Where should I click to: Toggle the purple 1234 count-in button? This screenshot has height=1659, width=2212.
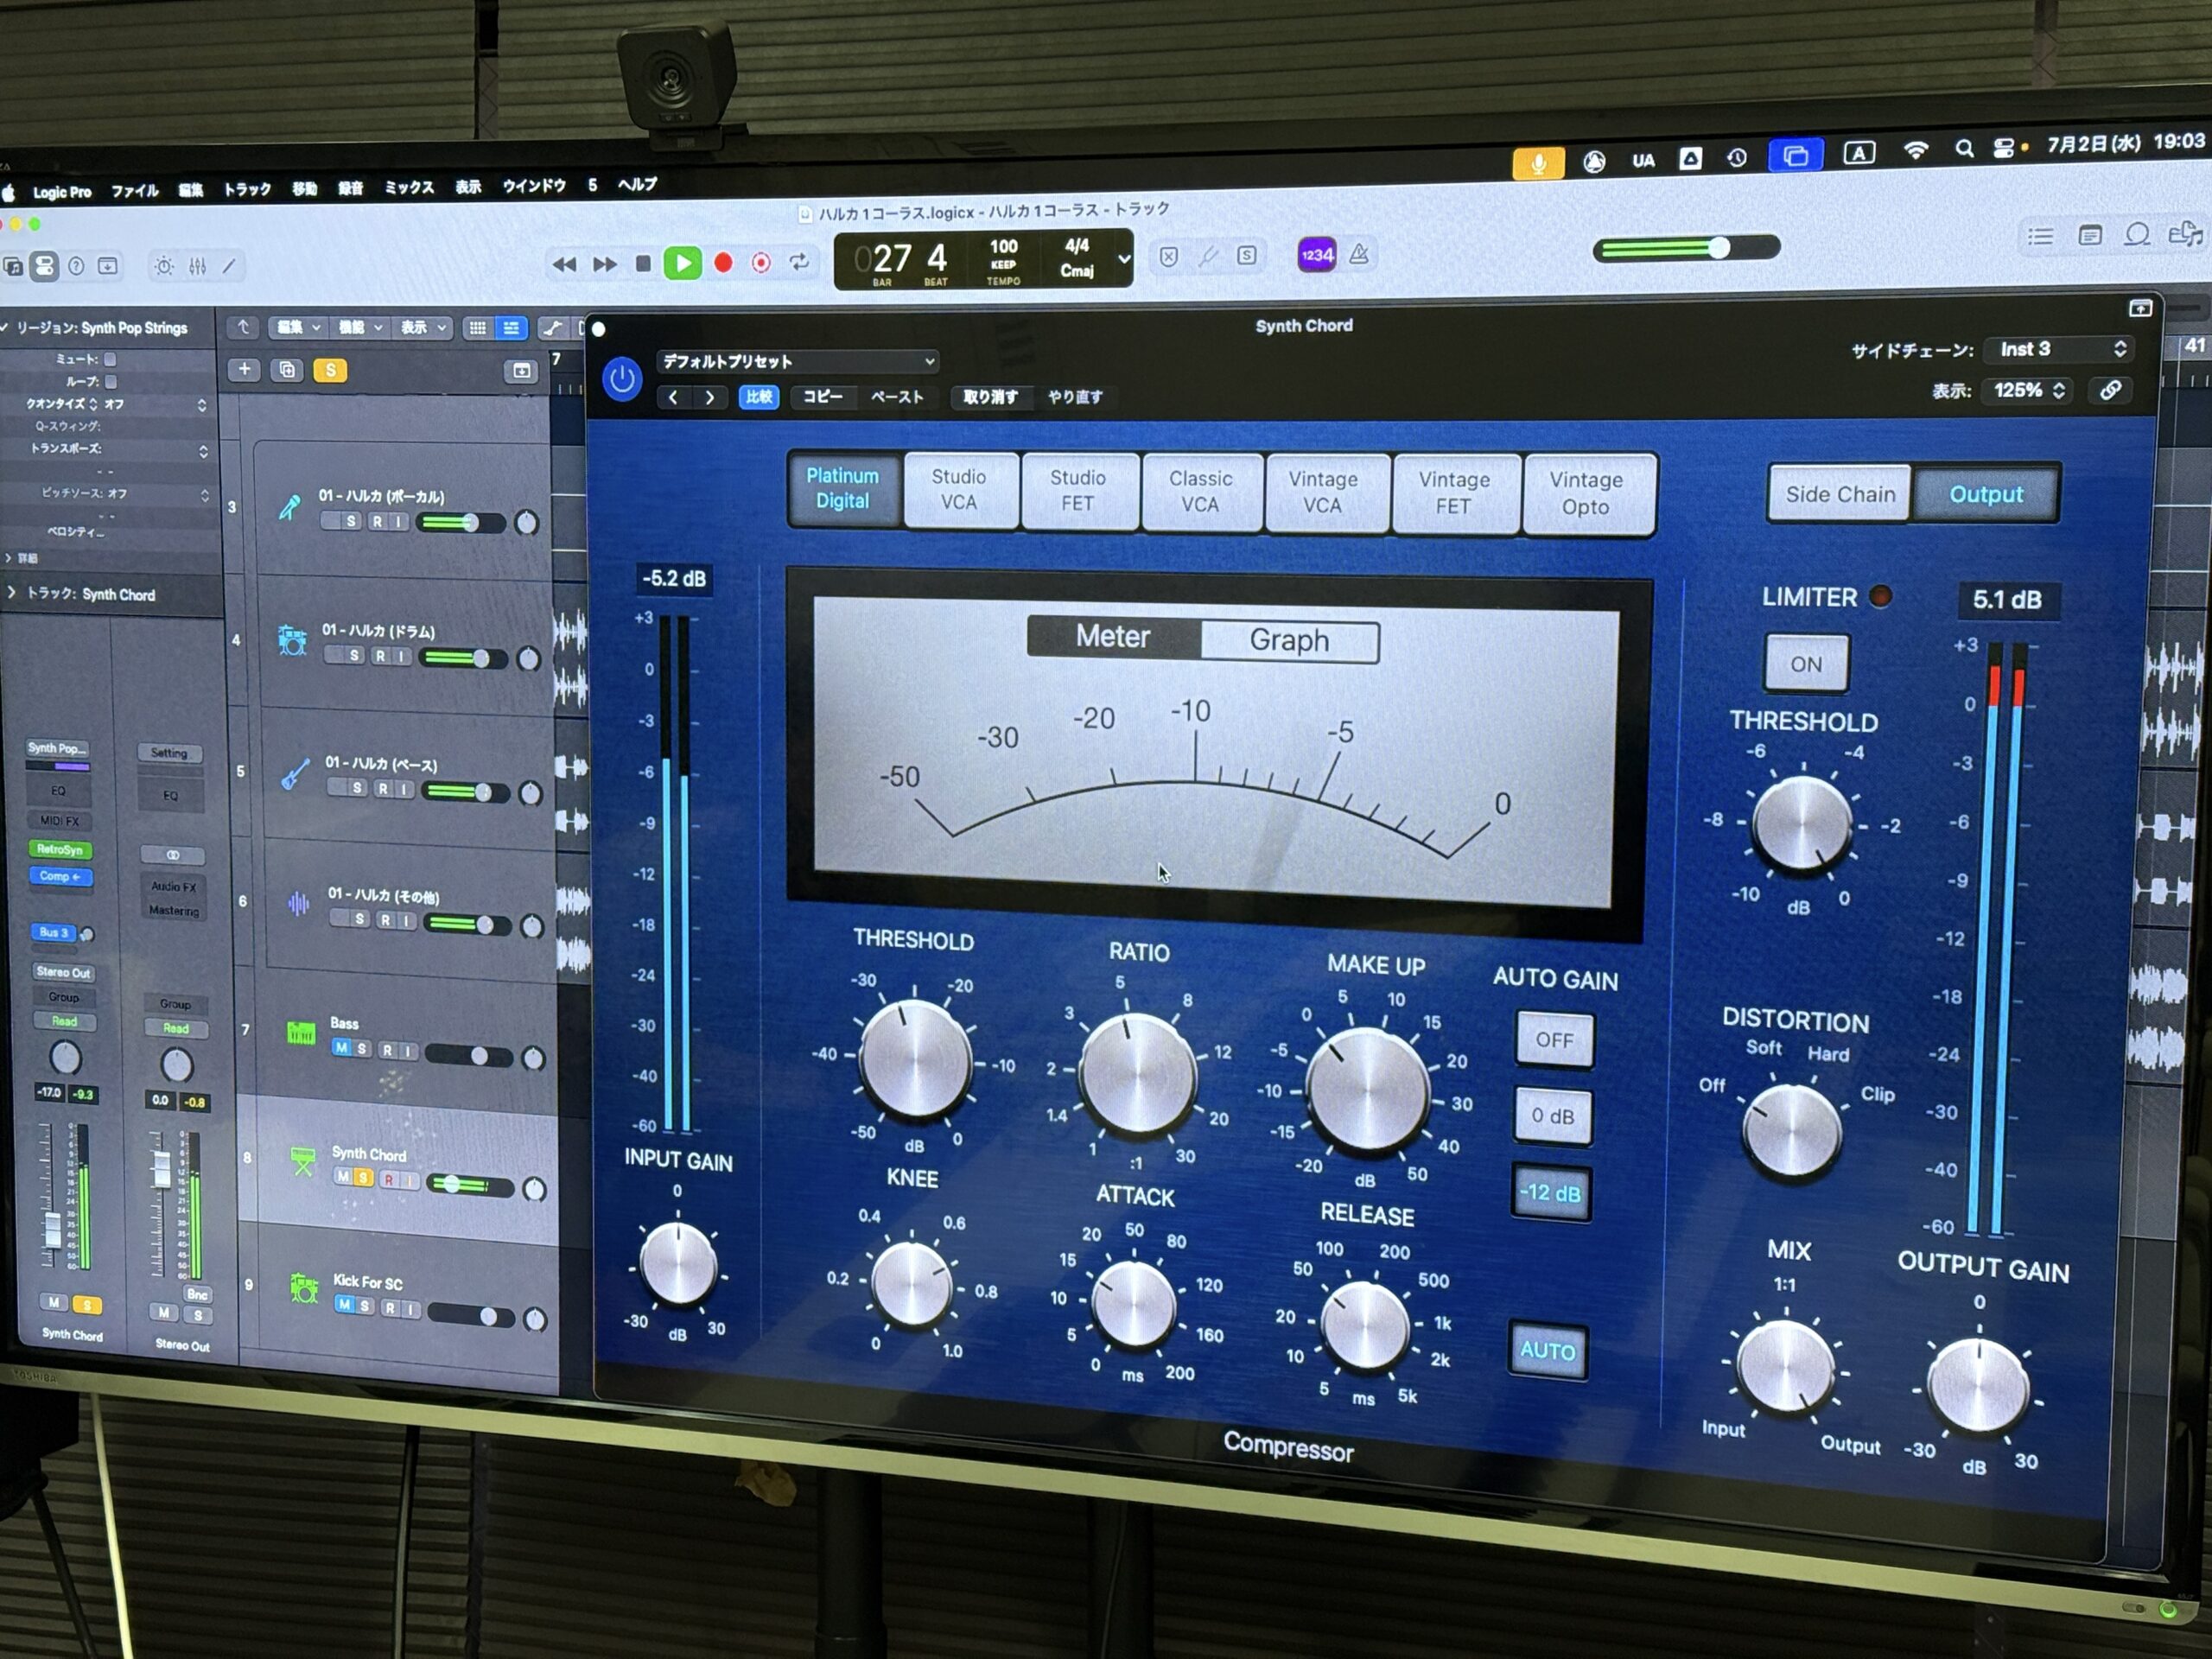coord(1317,254)
